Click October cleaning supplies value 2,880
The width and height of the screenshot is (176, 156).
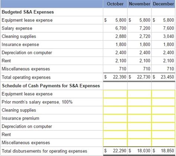pos(121,36)
